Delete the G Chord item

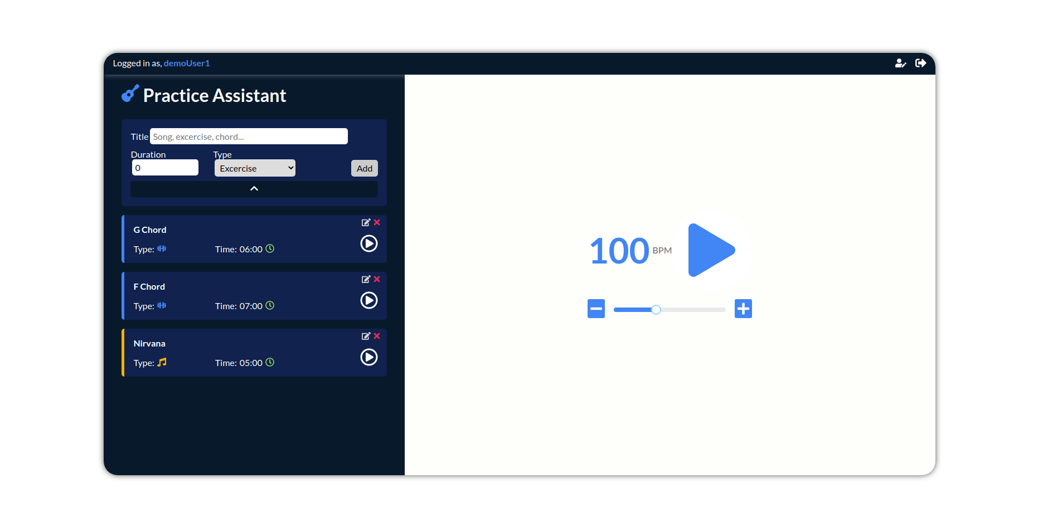pyautogui.click(x=377, y=222)
